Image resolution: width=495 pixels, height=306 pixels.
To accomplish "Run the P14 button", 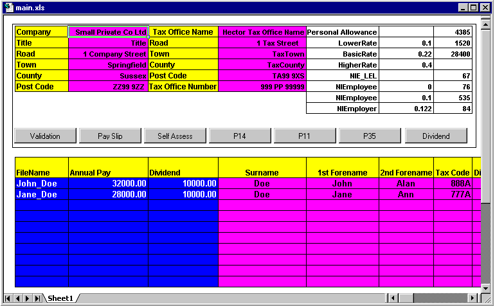I will tap(240, 136).
